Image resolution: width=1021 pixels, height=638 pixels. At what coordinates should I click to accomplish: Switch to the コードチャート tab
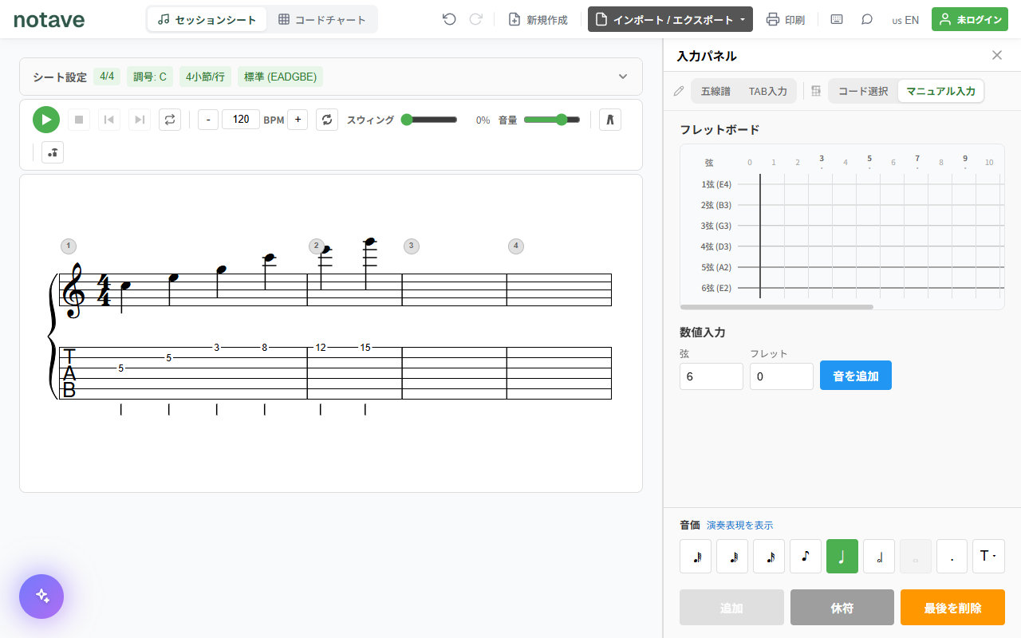click(x=322, y=19)
